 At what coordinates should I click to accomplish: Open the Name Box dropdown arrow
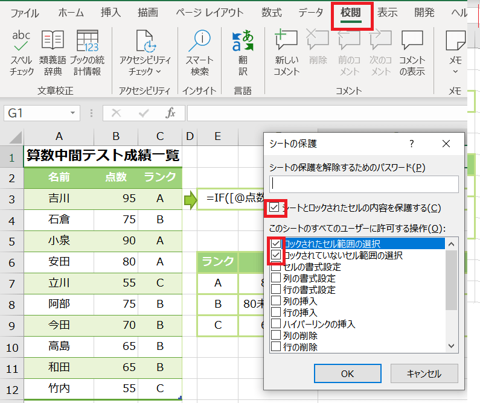(x=73, y=113)
